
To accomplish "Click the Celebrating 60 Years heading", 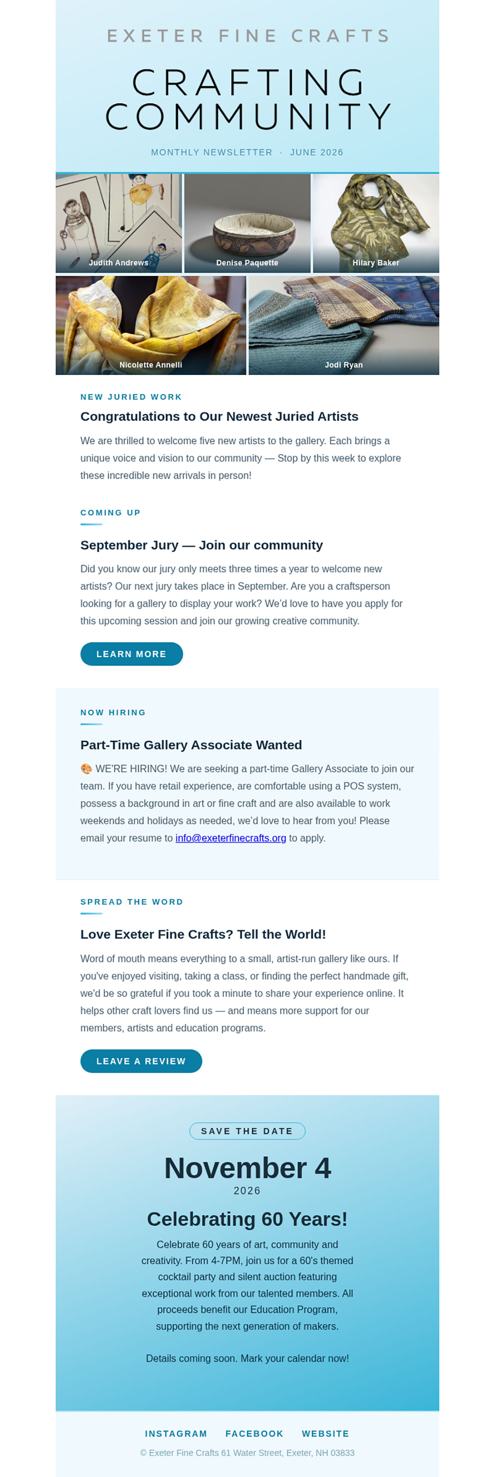I will (x=247, y=1218).
